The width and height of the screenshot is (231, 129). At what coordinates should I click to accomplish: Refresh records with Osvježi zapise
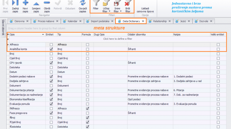[83, 6]
